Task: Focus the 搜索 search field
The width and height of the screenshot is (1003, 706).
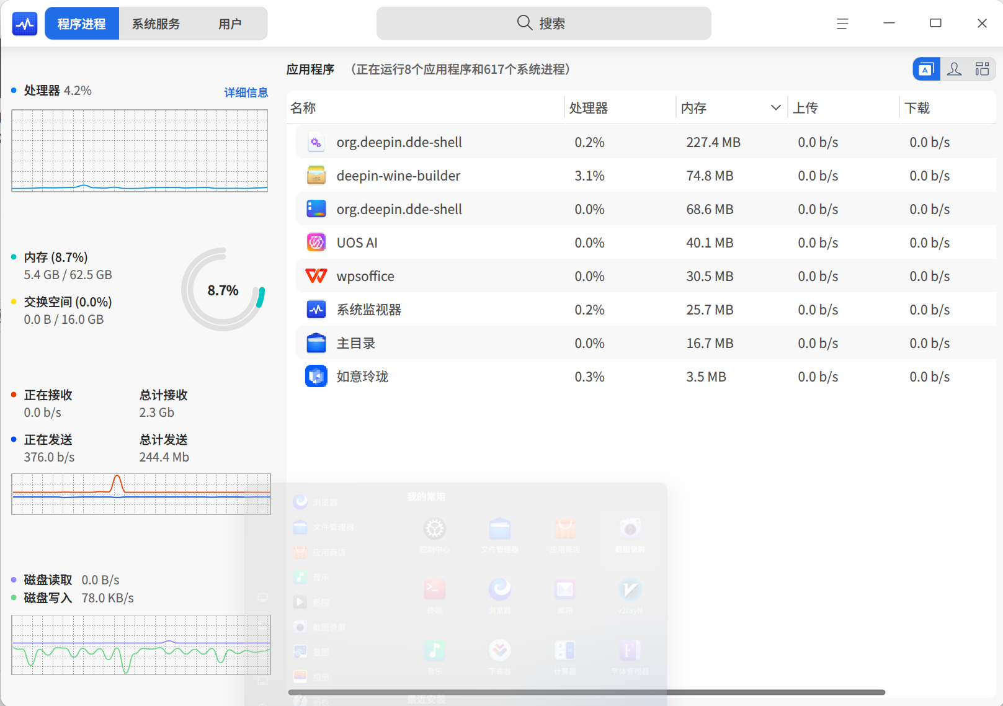Action: coord(543,24)
